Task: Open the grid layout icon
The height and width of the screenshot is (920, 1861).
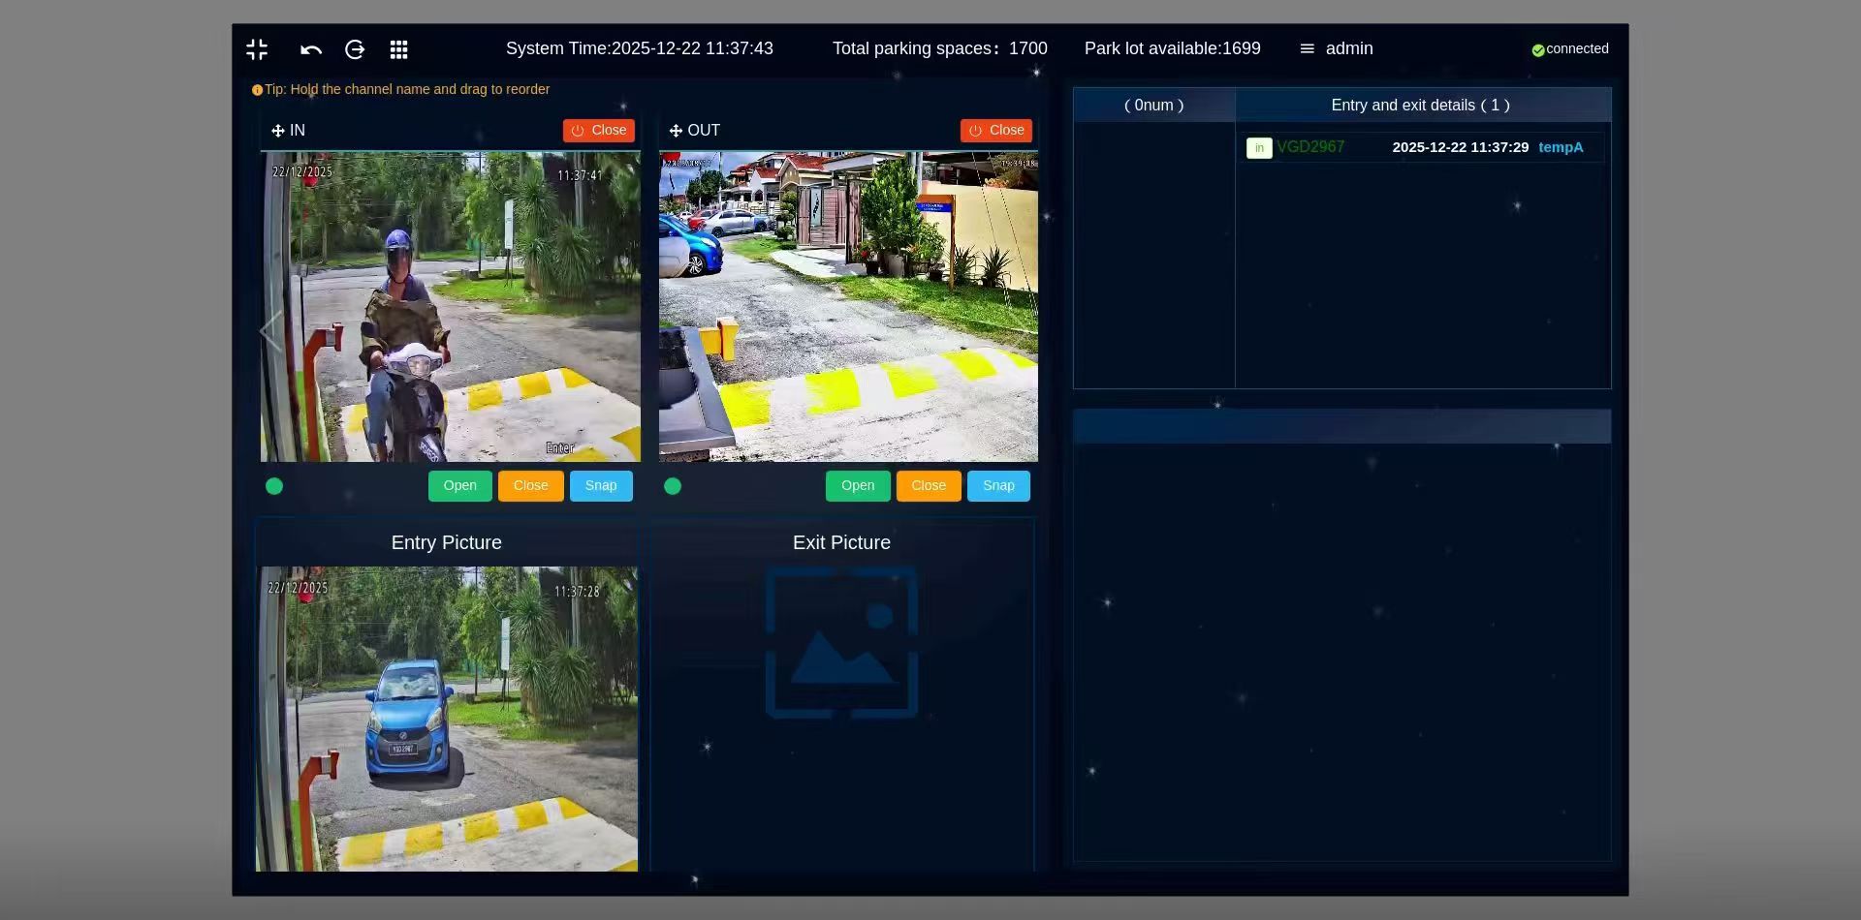Action: click(398, 49)
